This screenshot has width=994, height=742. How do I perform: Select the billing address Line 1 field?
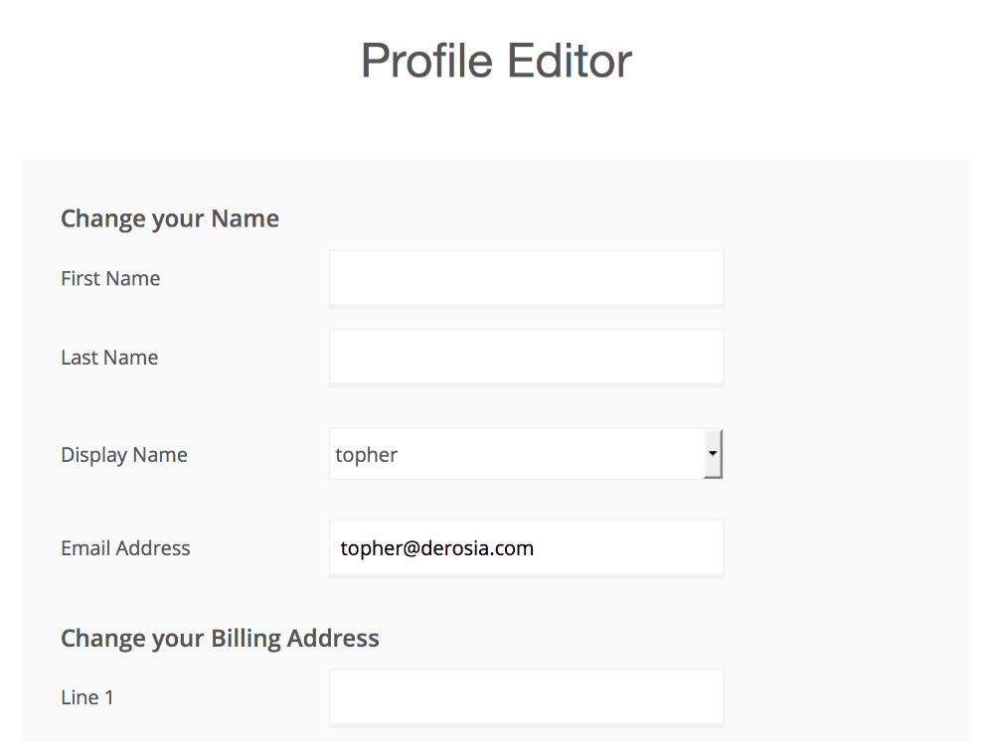tap(526, 697)
